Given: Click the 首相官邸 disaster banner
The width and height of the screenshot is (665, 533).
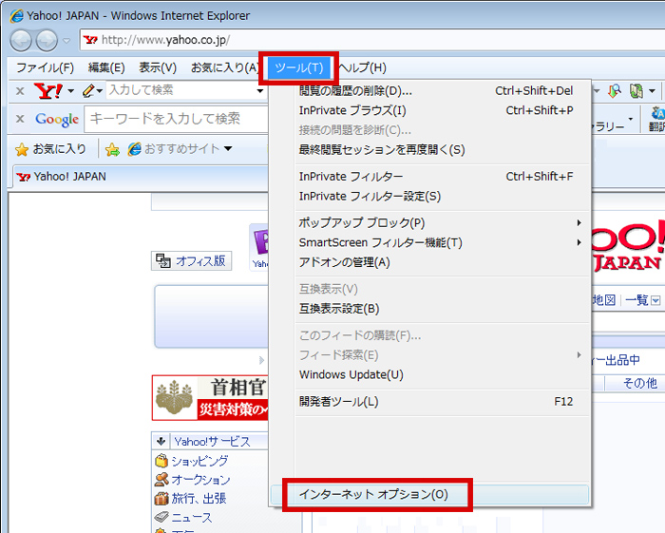Looking at the screenshot, I should (210, 398).
